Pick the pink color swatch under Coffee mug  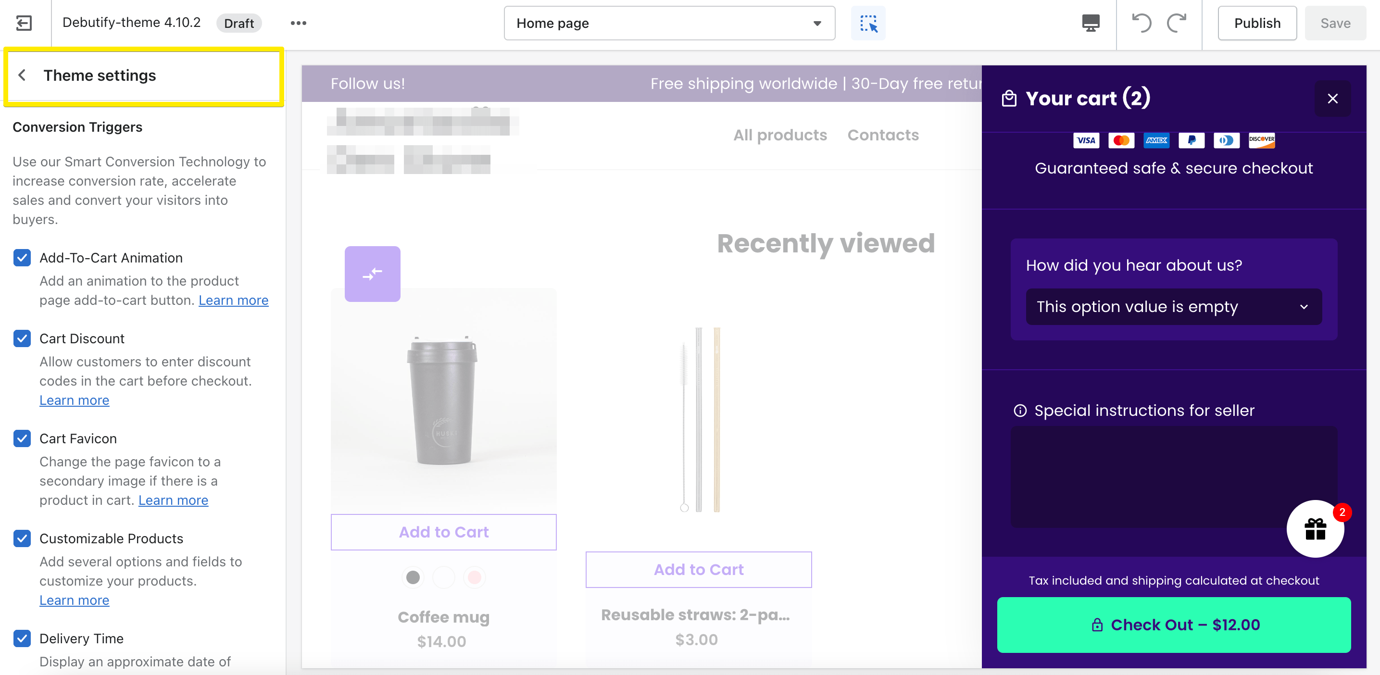tap(474, 577)
